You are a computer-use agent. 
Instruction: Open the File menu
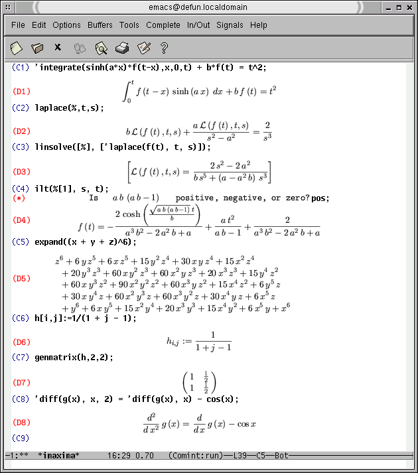(18, 25)
